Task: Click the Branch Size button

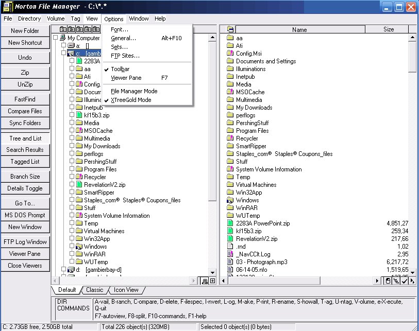Action: 25,177
